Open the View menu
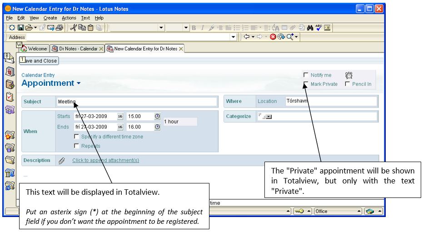Image resolution: width=423 pixels, height=232 pixels. click(x=34, y=18)
